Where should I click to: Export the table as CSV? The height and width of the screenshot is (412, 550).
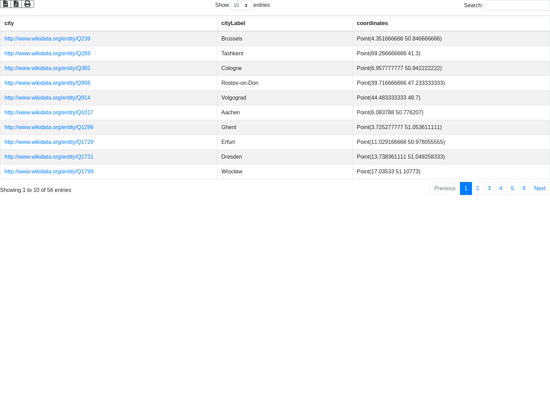pyautogui.click(x=5, y=4)
